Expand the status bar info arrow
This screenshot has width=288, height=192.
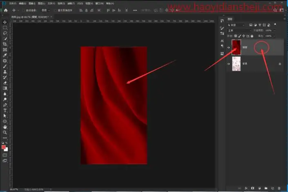(x=51, y=190)
